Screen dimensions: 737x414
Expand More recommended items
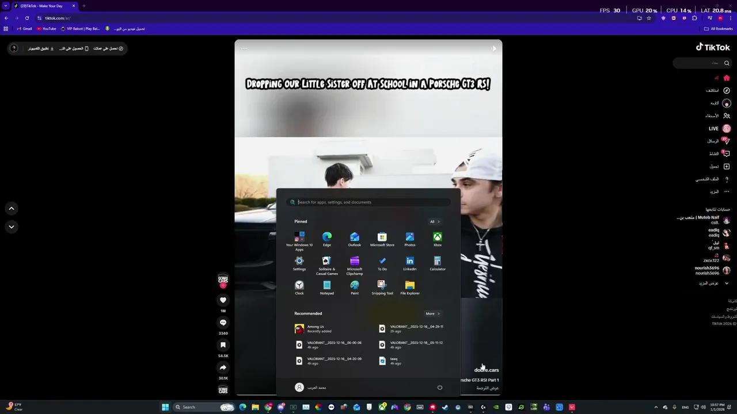click(432, 313)
